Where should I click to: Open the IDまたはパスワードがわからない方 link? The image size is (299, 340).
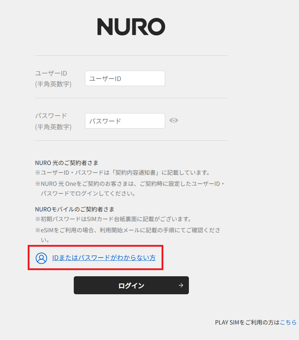pyautogui.click(x=104, y=258)
